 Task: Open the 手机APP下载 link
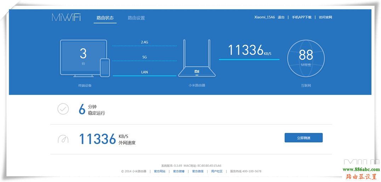(x=301, y=17)
